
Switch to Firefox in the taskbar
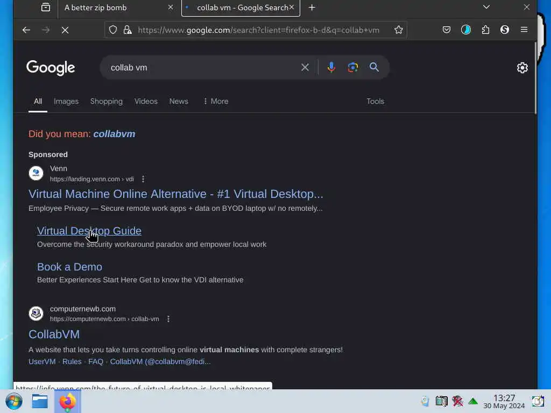click(x=67, y=401)
